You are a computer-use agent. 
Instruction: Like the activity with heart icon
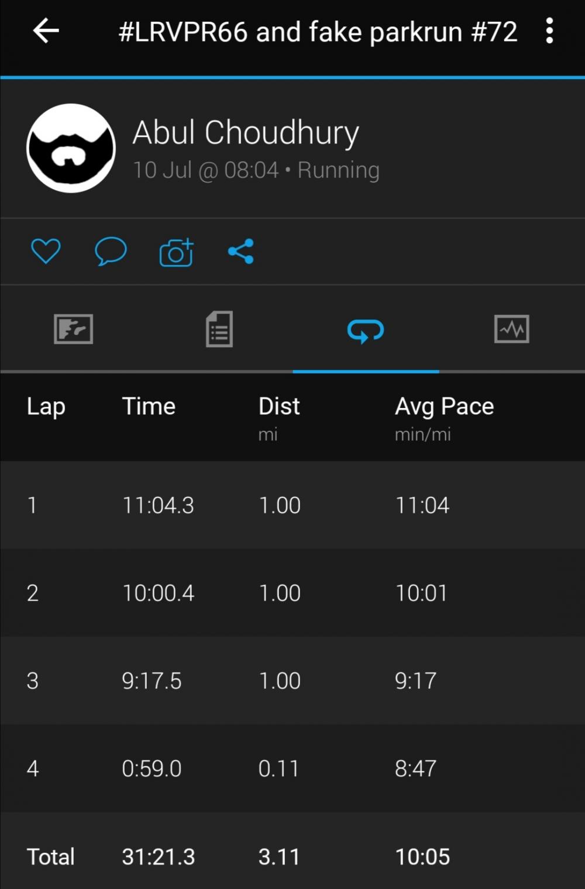click(x=46, y=251)
